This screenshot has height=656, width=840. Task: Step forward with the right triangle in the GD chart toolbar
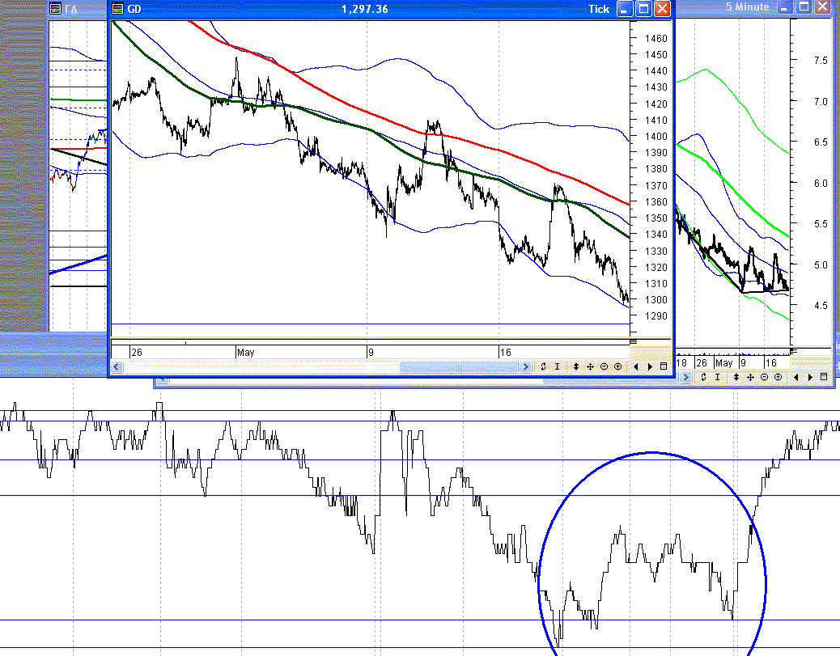tap(650, 366)
